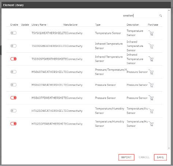
Task: Click the Update column header
Action: 25,25
